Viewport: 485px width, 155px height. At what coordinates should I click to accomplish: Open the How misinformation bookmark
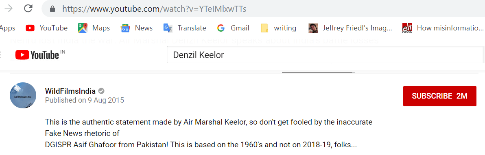(x=443, y=28)
